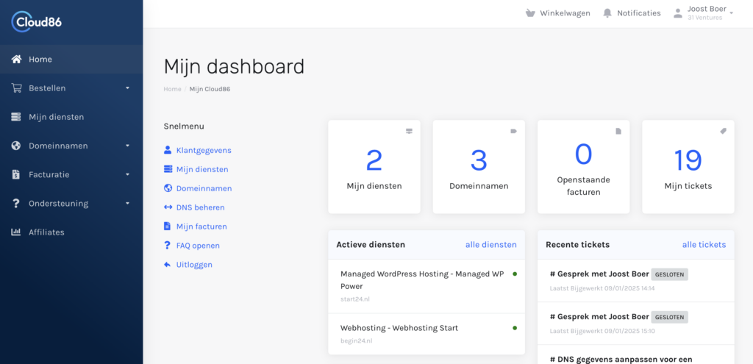Open the Mijn facturen quick link

point(201,226)
